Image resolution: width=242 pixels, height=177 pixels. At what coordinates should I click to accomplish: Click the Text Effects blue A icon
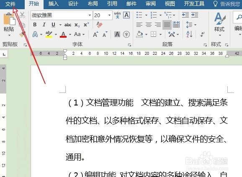pyautogui.click(x=35, y=34)
